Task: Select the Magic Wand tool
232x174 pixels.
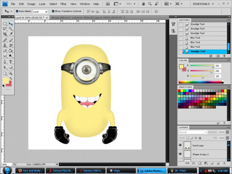Action: pyautogui.click(x=11, y=29)
